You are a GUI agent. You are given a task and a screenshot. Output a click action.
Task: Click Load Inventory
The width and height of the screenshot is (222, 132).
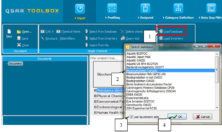[171, 38]
